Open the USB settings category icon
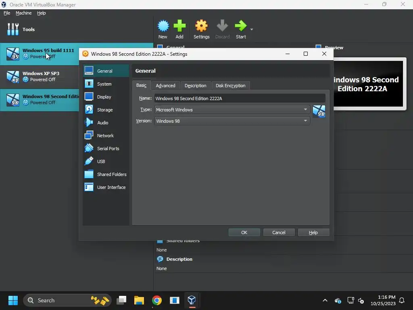This screenshot has height=310, width=413. (89, 161)
